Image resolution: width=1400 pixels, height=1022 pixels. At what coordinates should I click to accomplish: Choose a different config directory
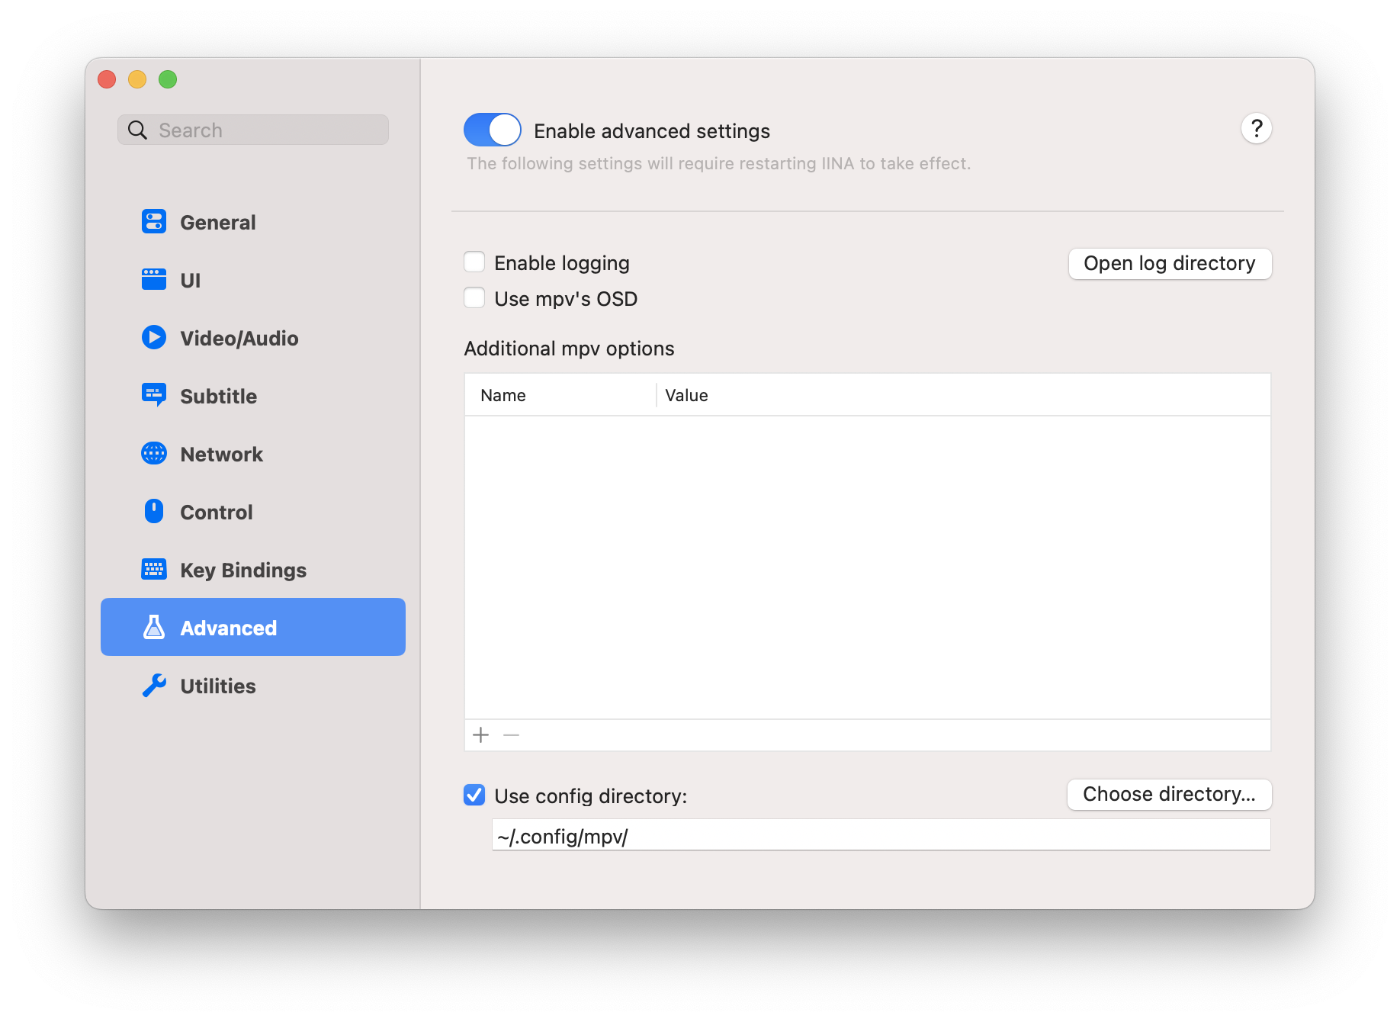pyautogui.click(x=1169, y=794)
